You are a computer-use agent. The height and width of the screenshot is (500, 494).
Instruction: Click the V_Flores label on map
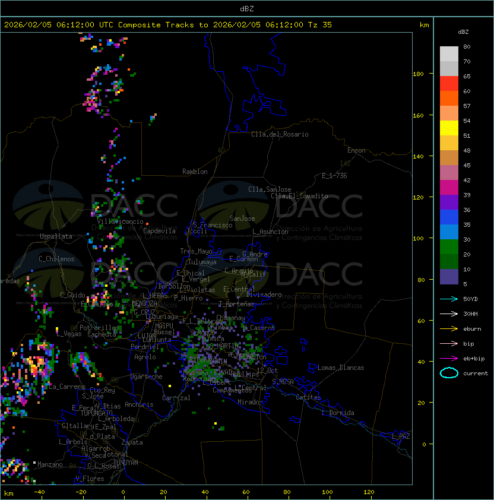[90, 479]
